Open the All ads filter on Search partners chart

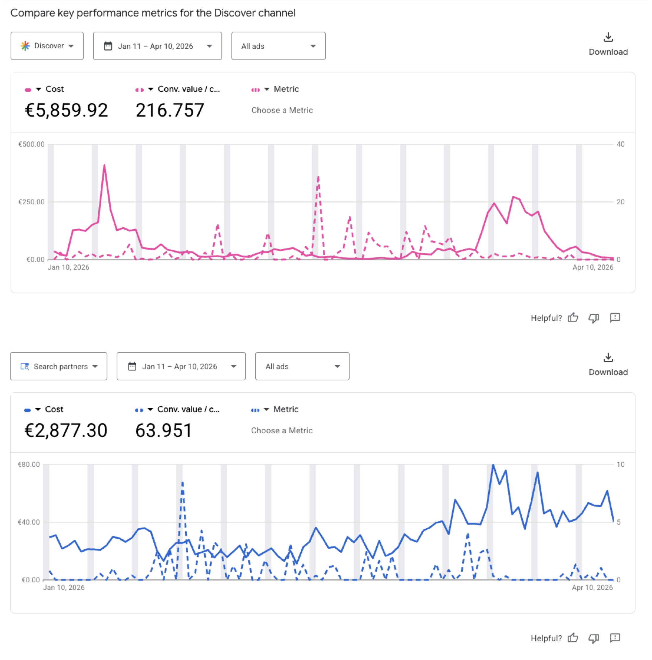coord(302,366)
